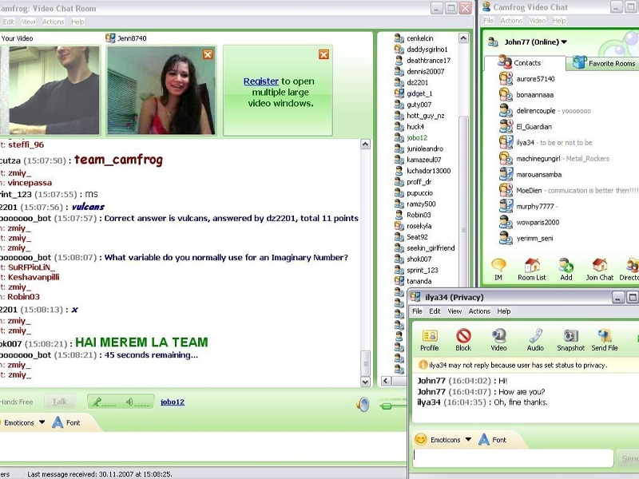This screenshot has height=479, width=639.
Task: Click the user list scroll left arrow
Action: tap(386, 381)
